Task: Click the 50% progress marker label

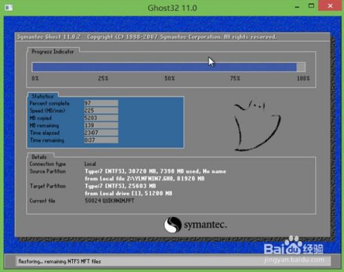Action: pos(169,78)
